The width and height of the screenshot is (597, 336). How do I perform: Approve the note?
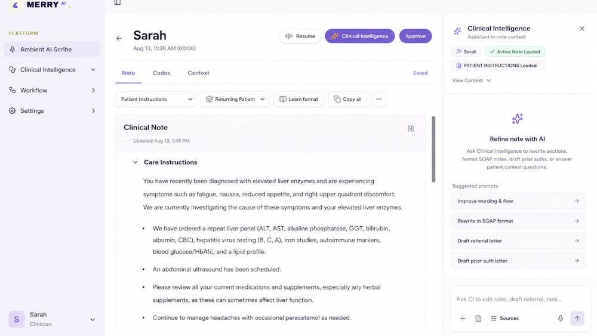point(416,36)
